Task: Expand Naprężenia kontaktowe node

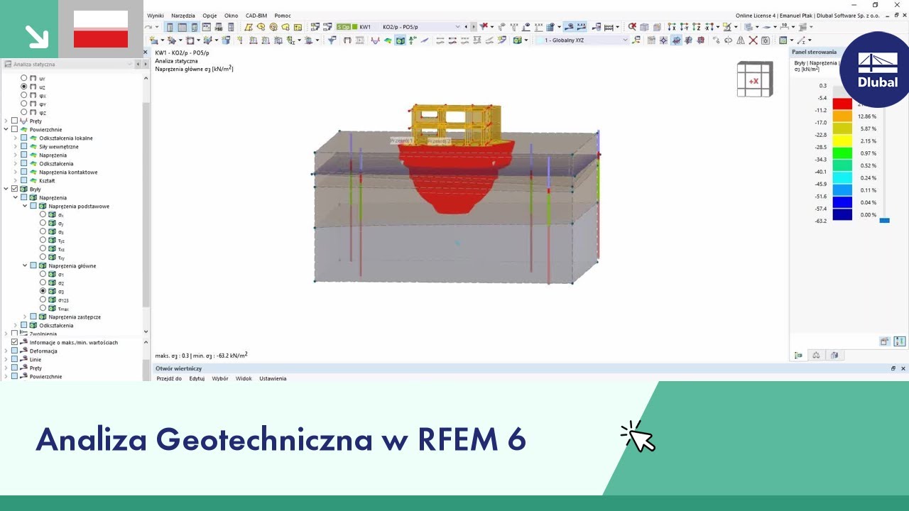Action: tap(15, 172)
